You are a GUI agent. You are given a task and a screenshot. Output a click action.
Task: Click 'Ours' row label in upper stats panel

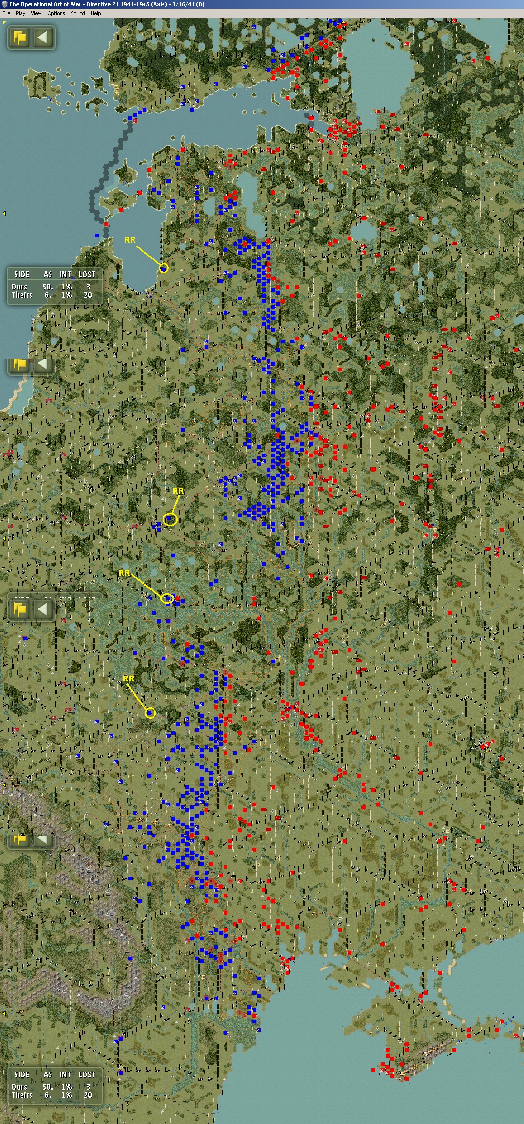coord(20,287)
